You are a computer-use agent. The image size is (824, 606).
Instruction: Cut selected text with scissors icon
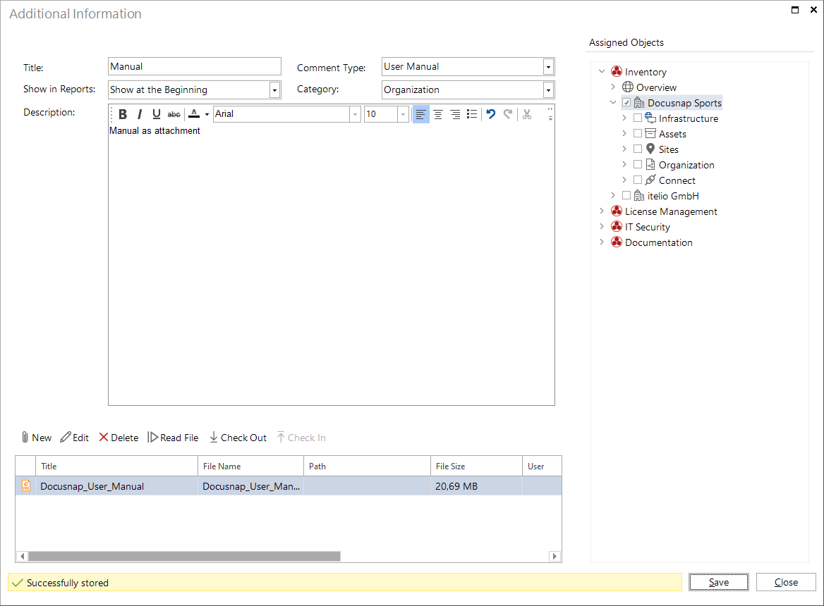coord(527,114)
